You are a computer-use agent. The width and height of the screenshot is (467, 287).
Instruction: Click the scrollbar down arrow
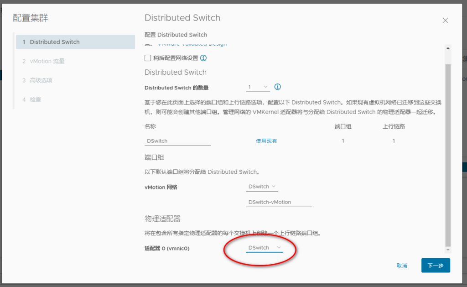(x=448, y=250)
